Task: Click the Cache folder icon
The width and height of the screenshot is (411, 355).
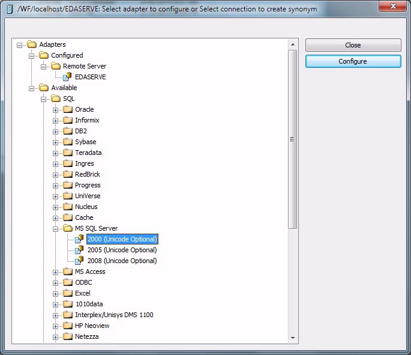Action: [68, 217]
